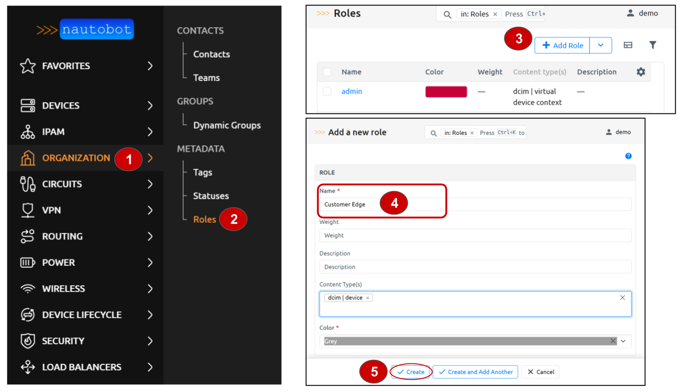Expand the Circuits menu chevron

pos(150,184)
